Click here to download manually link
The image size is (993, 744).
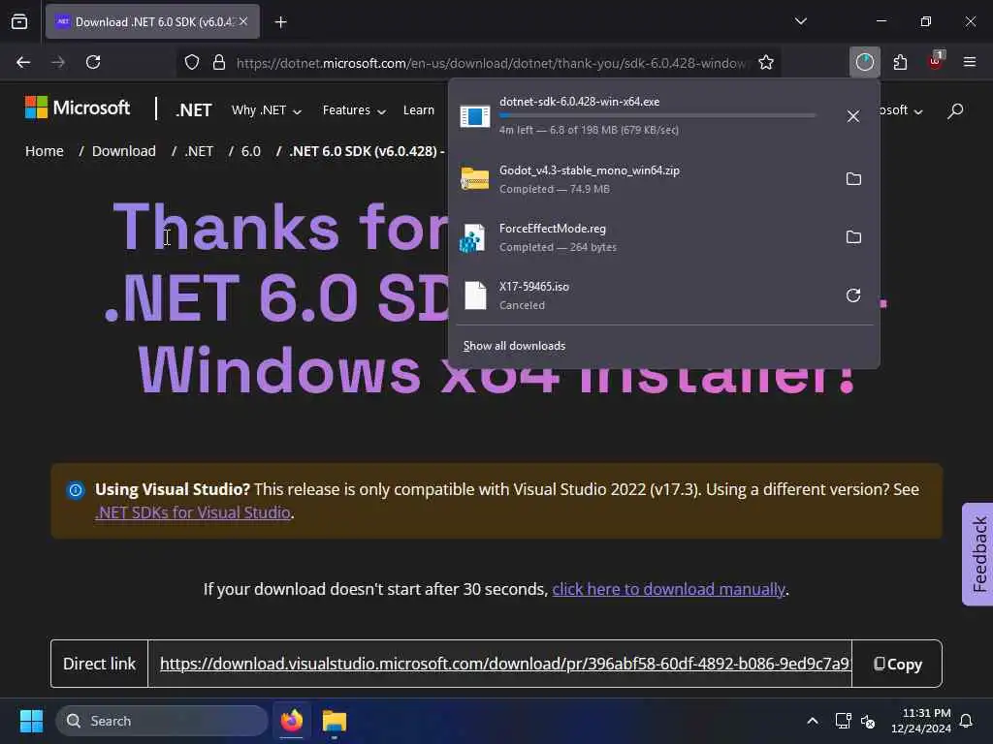point(669,589)
